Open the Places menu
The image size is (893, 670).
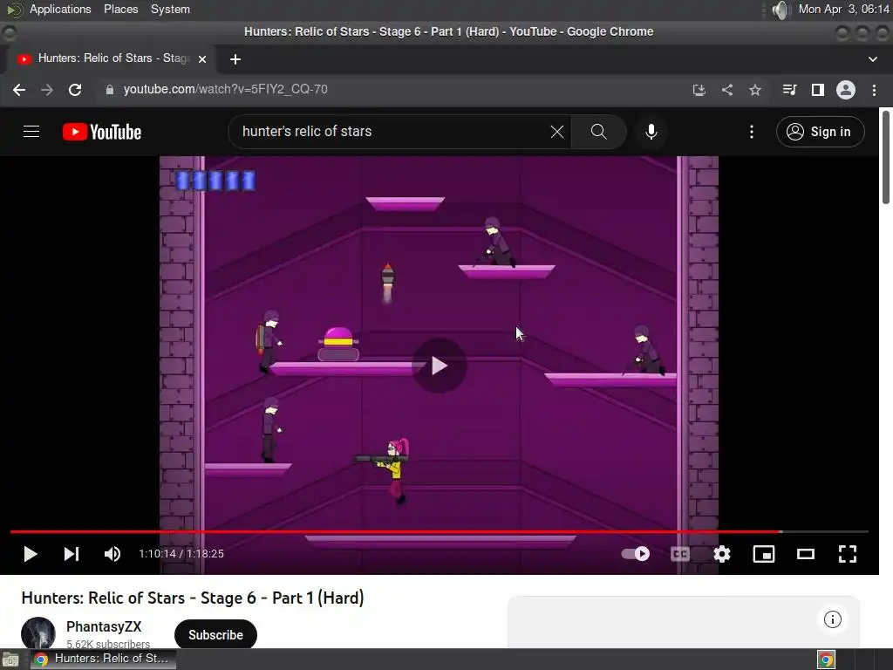[x=120, y=9]
